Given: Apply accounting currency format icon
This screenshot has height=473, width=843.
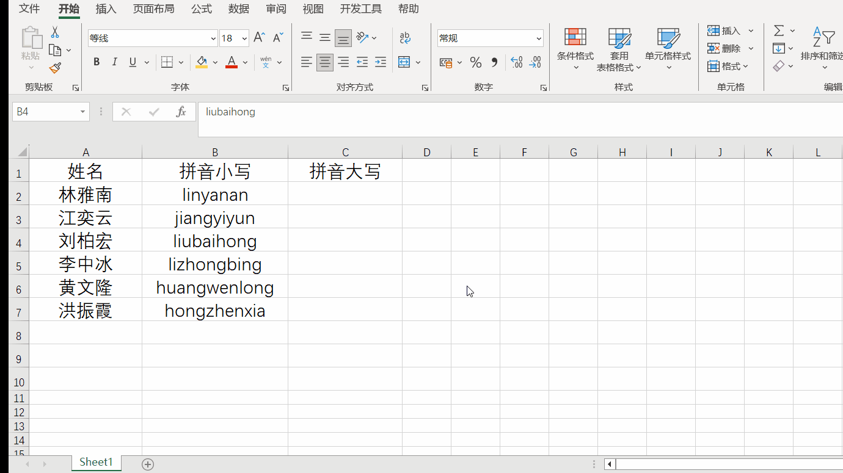Looking at the screenshot, I should coord(446,62).
